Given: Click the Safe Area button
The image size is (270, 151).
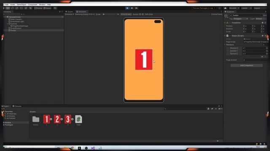Looking at the screenshot, I should [149, 14].
